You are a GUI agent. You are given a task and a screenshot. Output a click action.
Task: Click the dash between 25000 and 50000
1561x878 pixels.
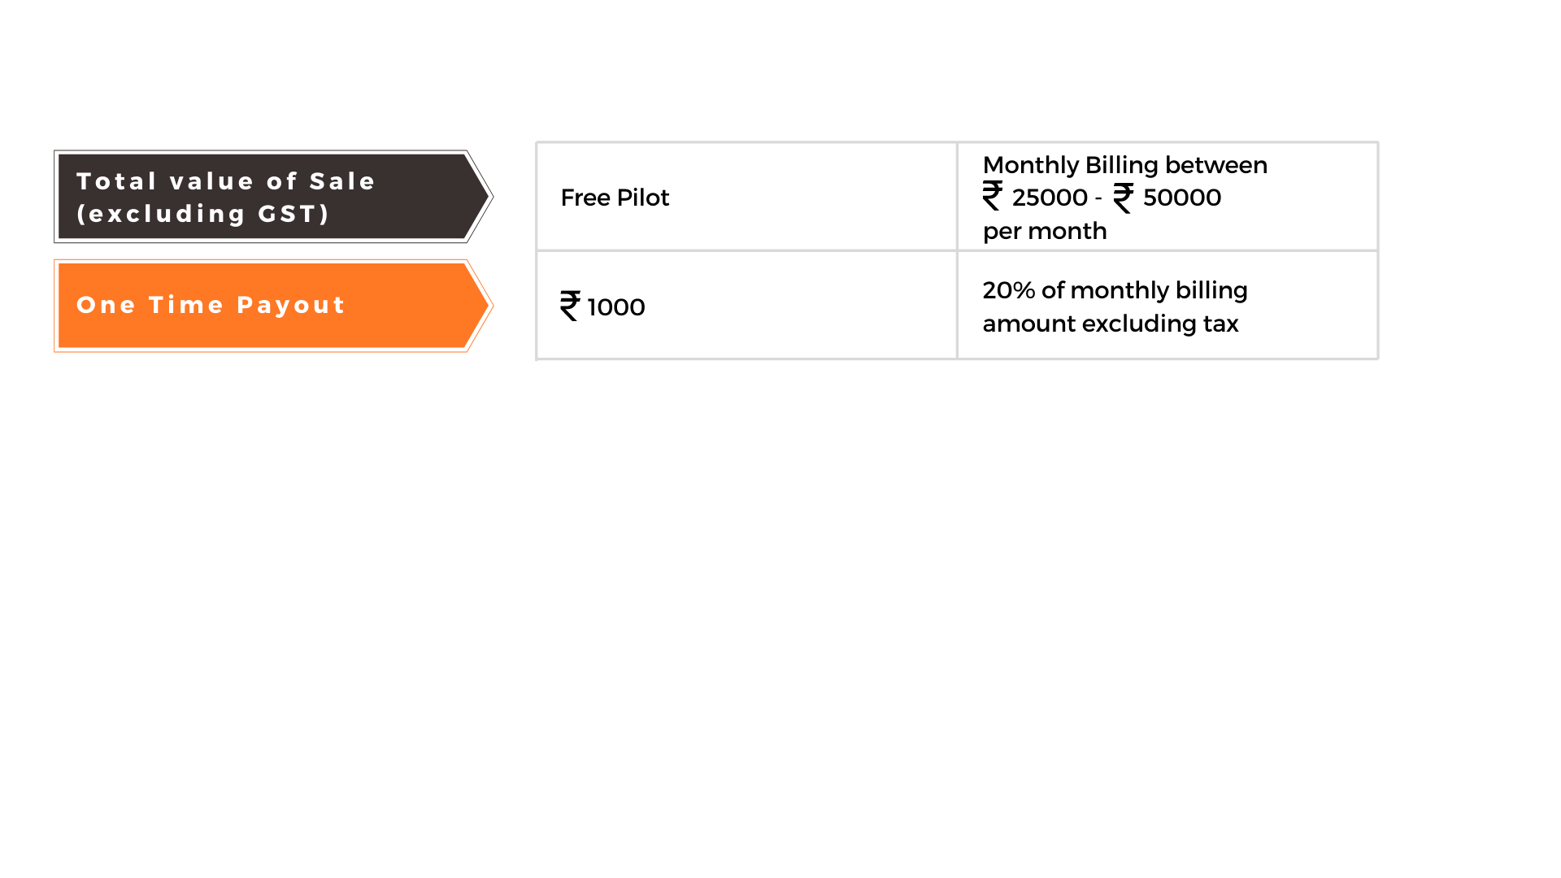(x=1098, y=199)
